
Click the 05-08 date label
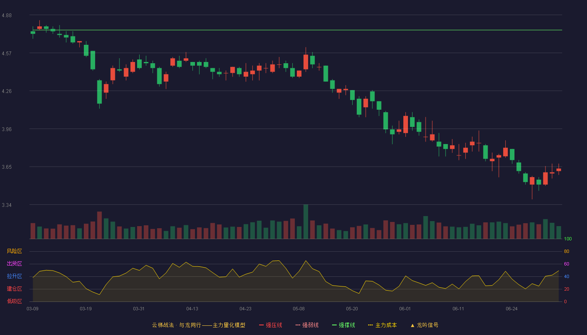(x=299, y=309)
